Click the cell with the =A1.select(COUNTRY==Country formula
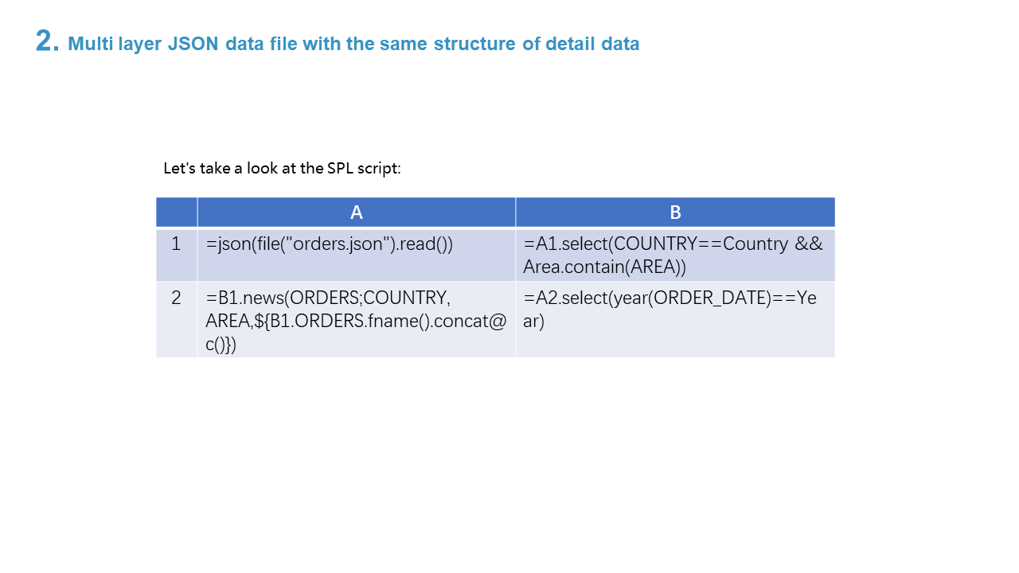The height and width of the screenshot is (573, 1019). pyautogui.click(x=675, y=255)
